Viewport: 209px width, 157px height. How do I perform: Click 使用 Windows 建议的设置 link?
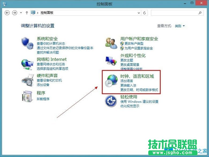point(139,102)
